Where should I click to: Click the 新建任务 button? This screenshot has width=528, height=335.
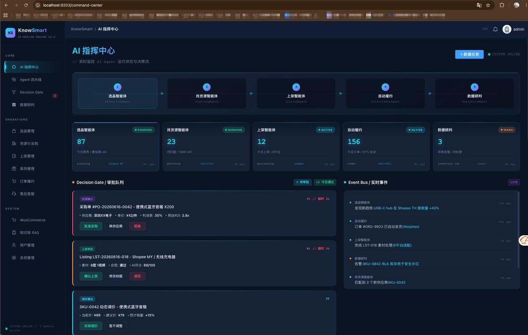click(469, 54)
